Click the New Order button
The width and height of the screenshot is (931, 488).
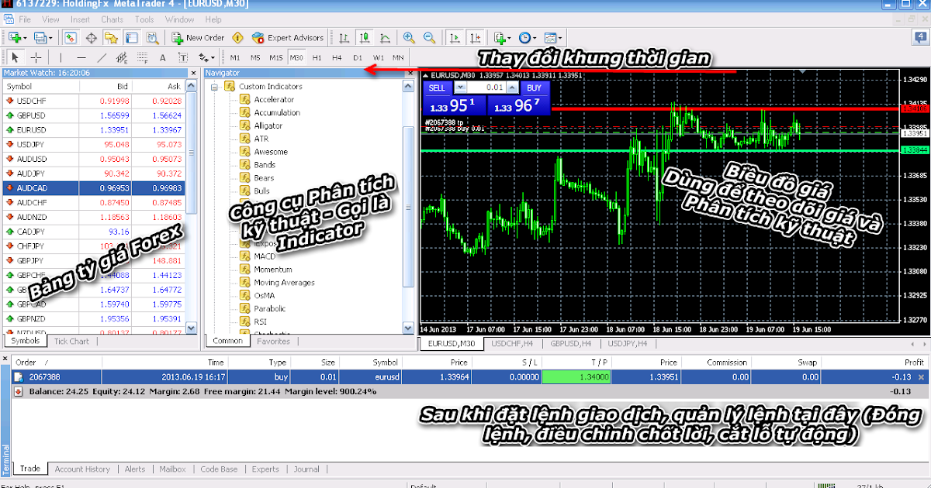198,37
